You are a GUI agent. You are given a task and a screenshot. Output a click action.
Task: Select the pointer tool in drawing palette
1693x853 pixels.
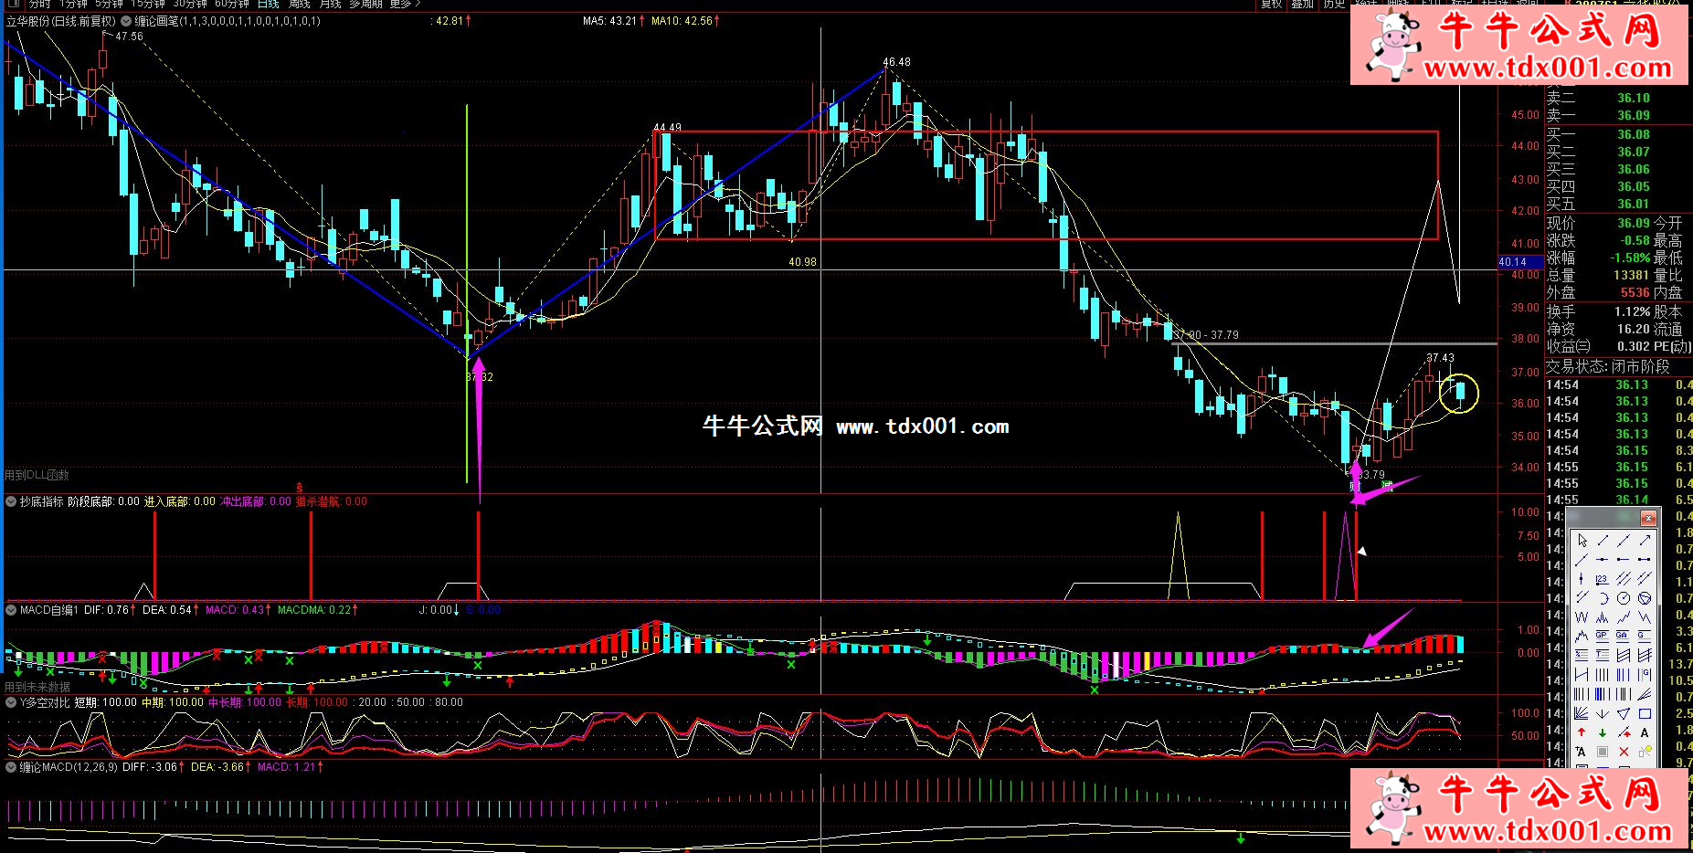1582,541
